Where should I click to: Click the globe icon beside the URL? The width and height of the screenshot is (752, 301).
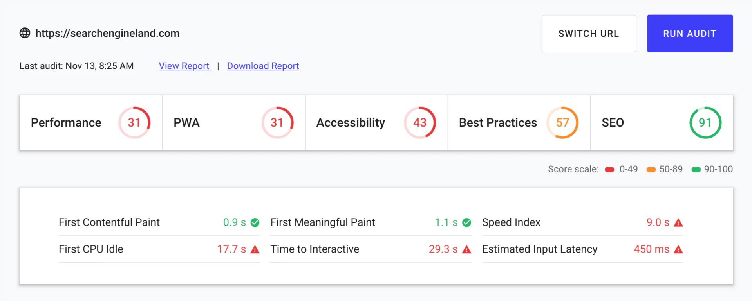[x=25, y=33]
